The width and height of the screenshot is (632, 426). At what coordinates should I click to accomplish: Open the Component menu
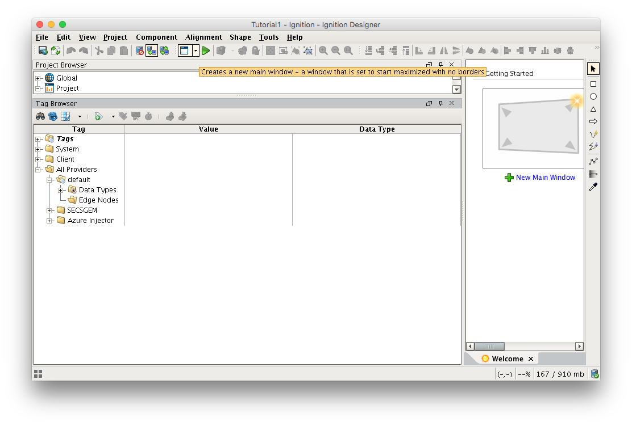pos(156,37)
